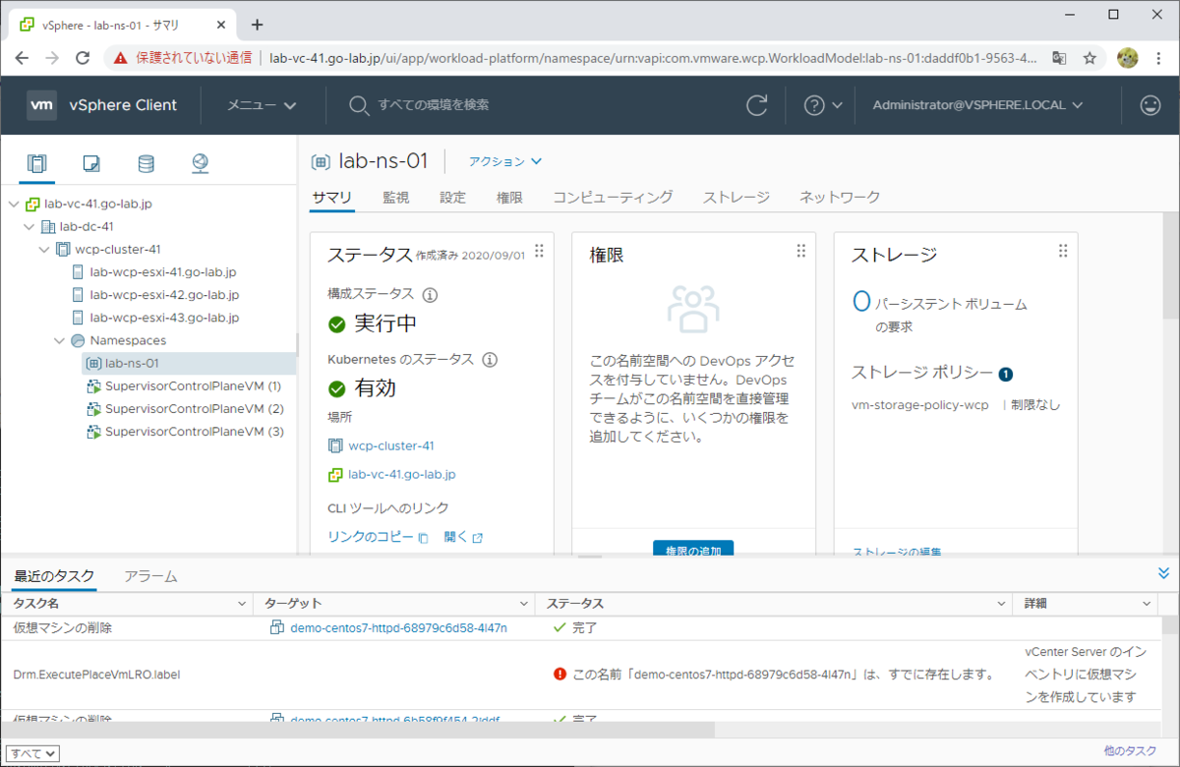Open the アラーム tab in bottom panel
The width and height of the screenshot is (1180, 767).
[x=150, y=575]
